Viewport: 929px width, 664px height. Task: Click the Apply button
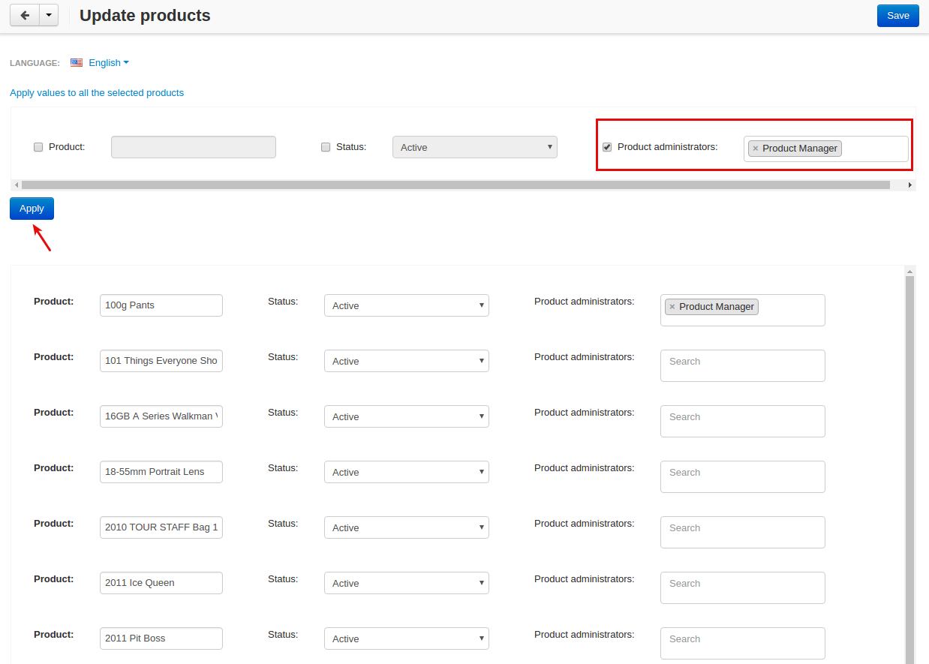point(32,209)
